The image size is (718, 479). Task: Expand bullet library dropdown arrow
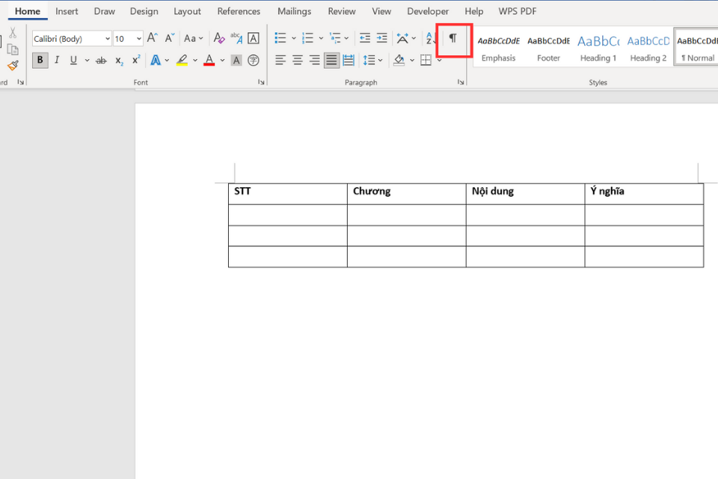pos(294,38)
